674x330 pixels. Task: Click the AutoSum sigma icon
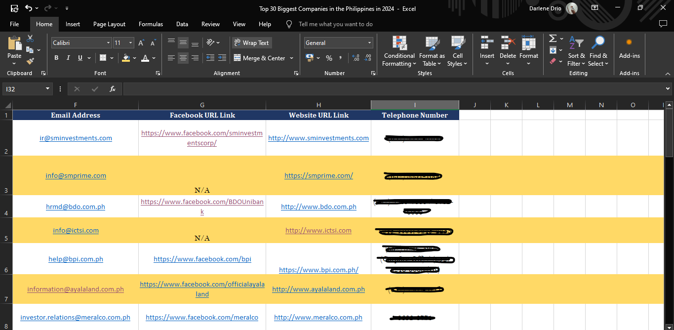553,39
